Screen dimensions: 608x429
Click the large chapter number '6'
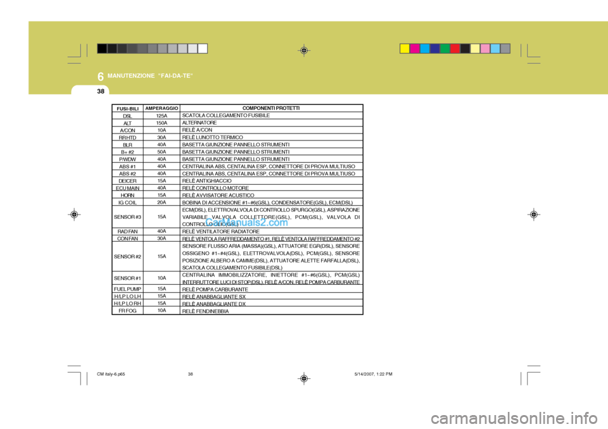(x=101, y=77)
